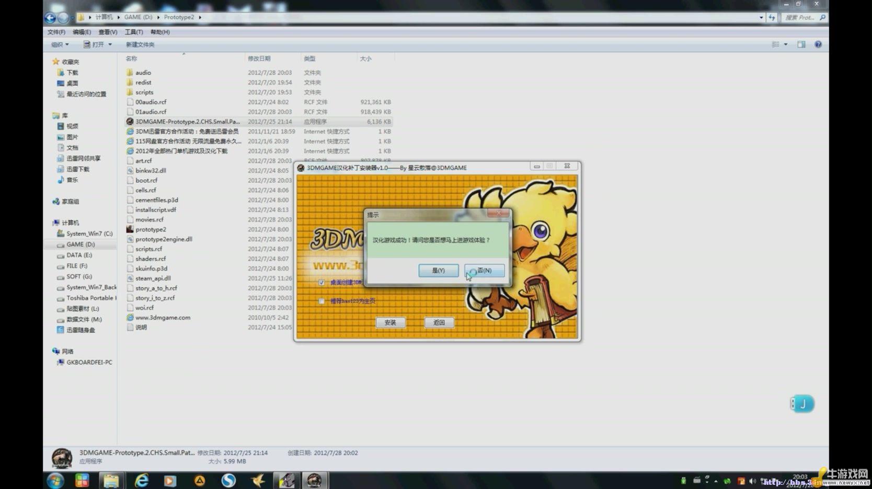Open the 文件(F) menu in Explorer
The image size is (872, 489).
[x=56, y=32]
